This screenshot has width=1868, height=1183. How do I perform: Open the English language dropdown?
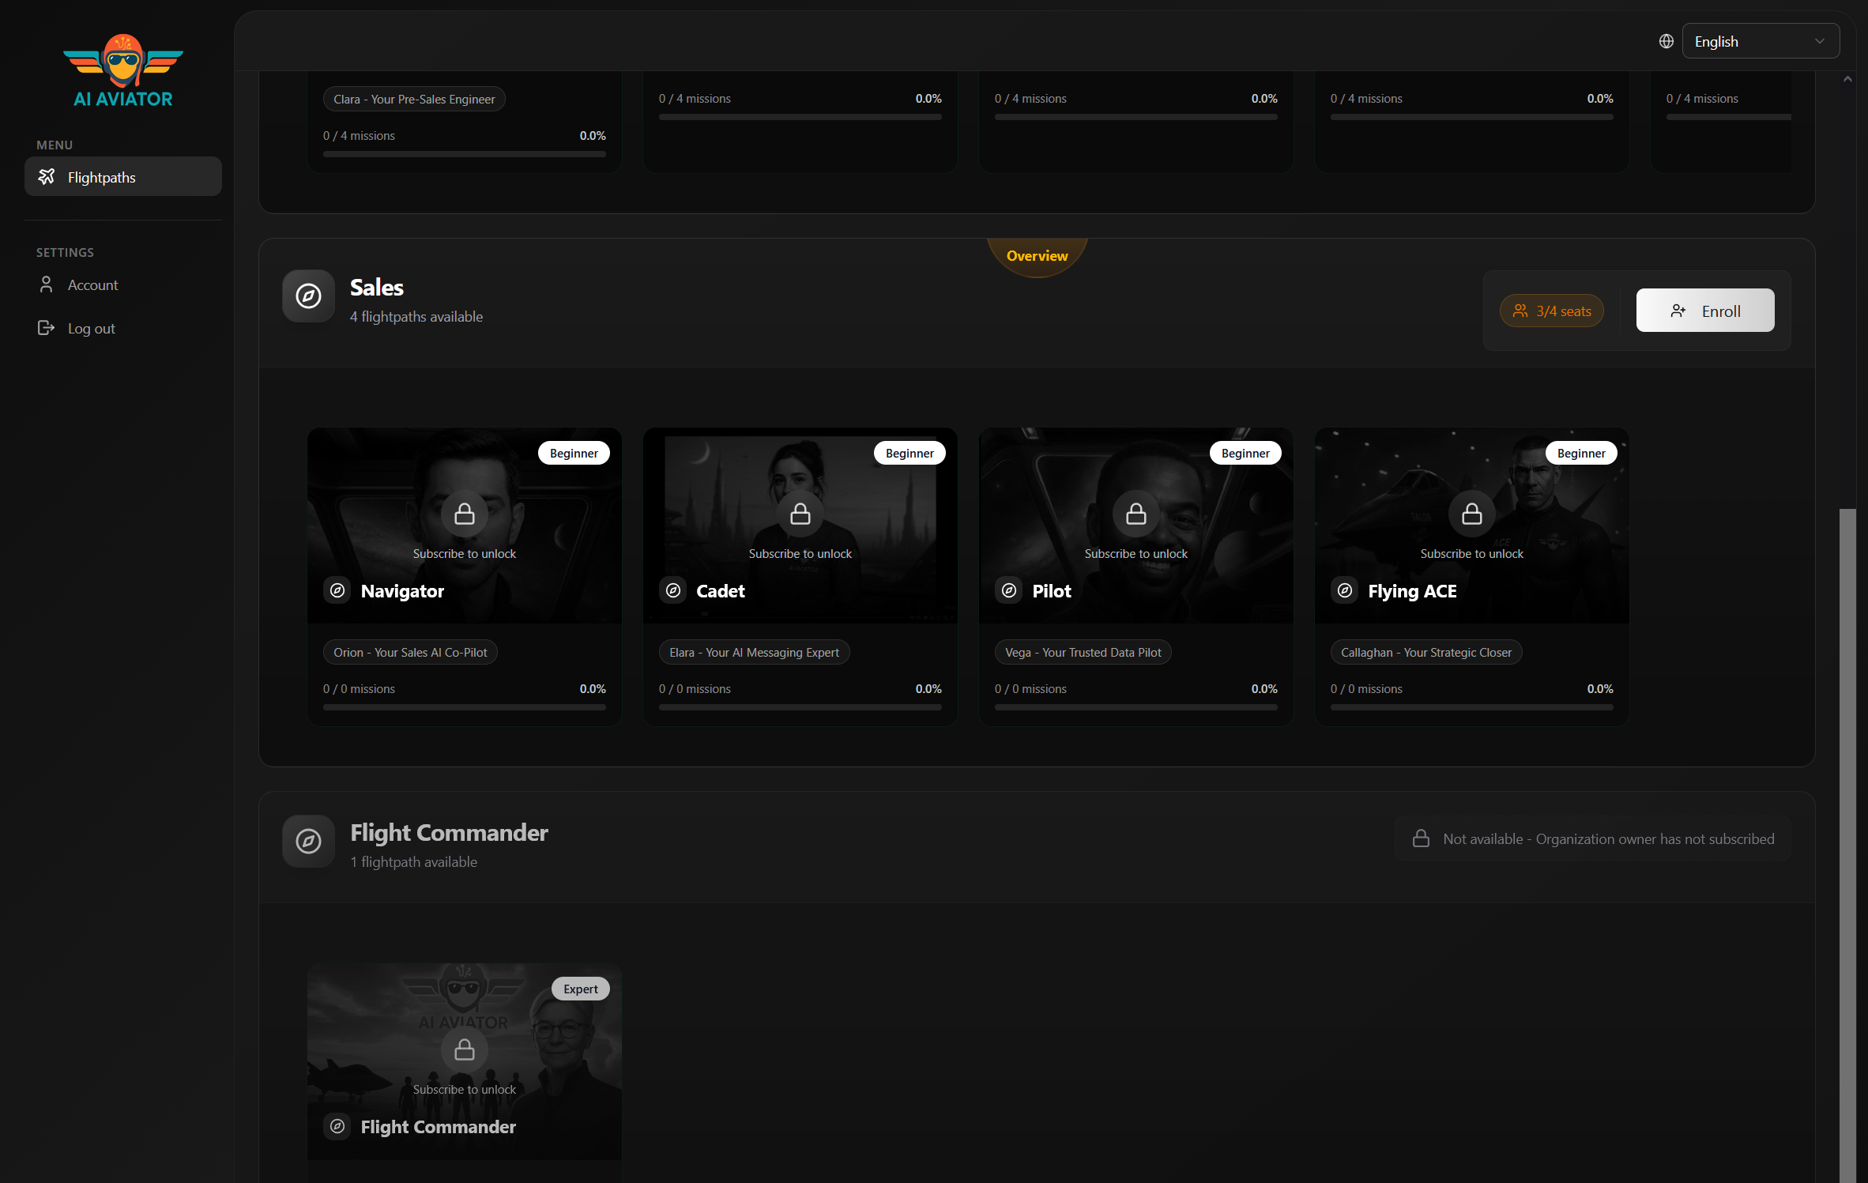click(1760, 41)
